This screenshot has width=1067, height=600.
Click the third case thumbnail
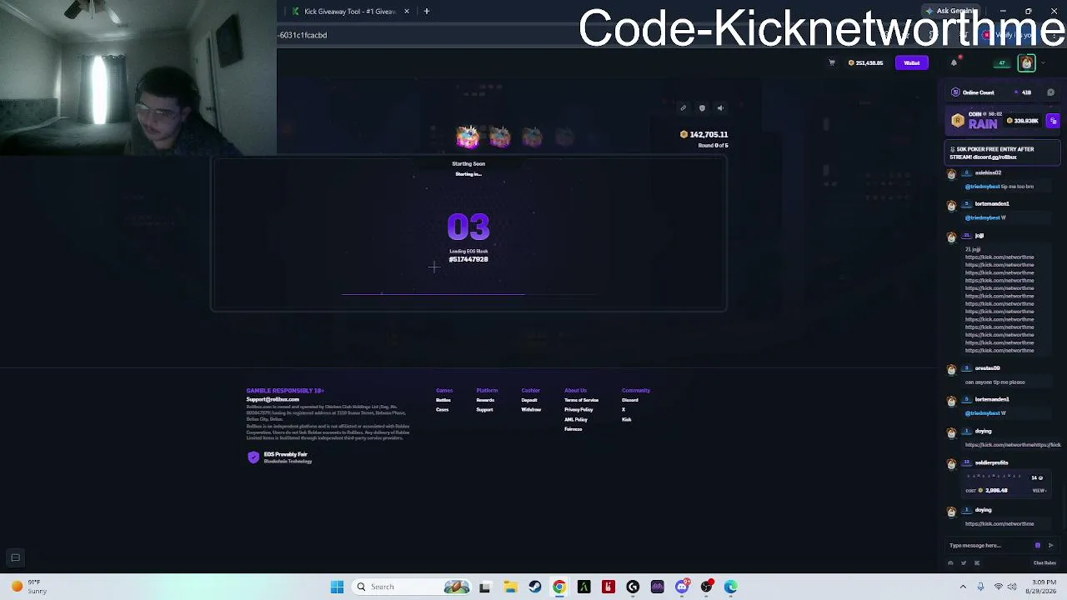tap(532, 137)
